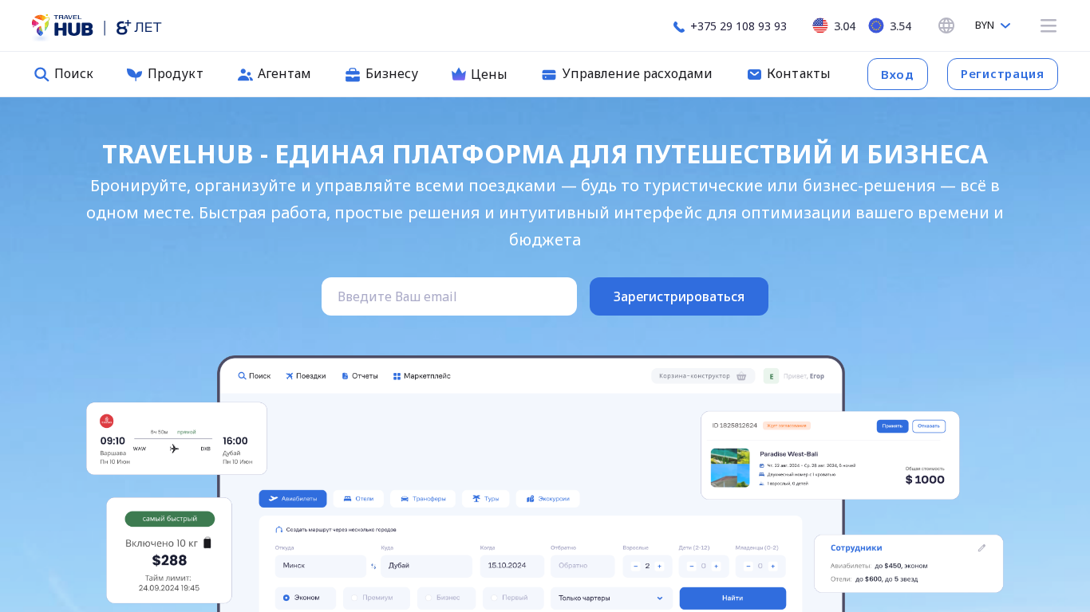This screenshot has width=1090, height=612.
Task: Click the US flag dollar rate icon
Action: (820, 25)
